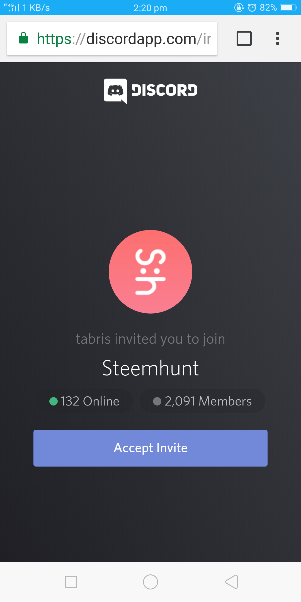Tap the DISCORD wordmark text
This screenshot has width=301, height=602.
[164, 90]
